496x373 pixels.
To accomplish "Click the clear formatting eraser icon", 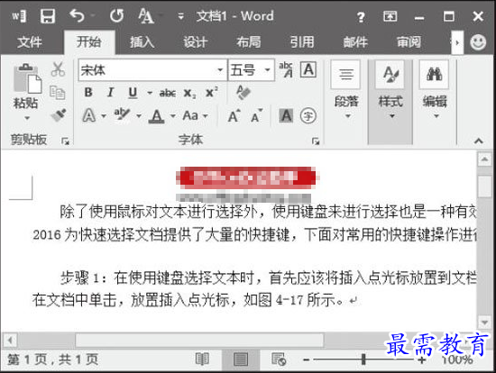I will 243,92.
